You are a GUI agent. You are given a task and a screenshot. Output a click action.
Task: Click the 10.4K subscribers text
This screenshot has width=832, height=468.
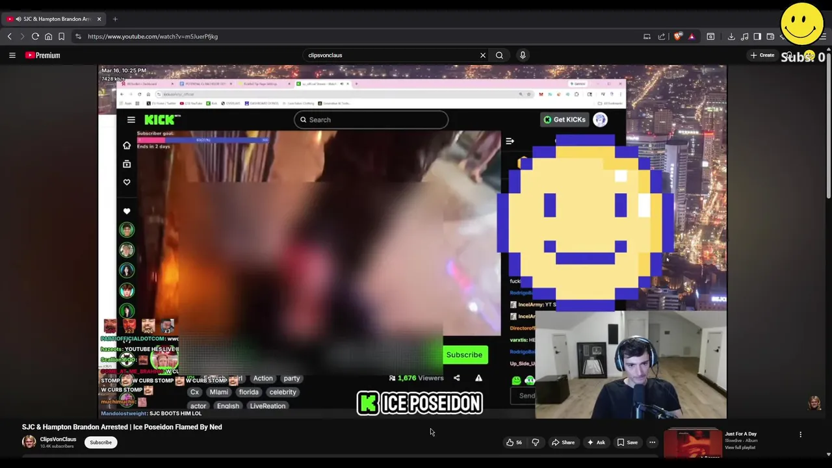pyautogui.click(x=57, y=447)
